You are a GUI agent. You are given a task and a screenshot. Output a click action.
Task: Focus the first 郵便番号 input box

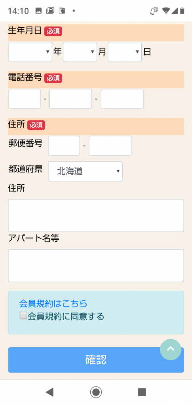pos(64,146)
